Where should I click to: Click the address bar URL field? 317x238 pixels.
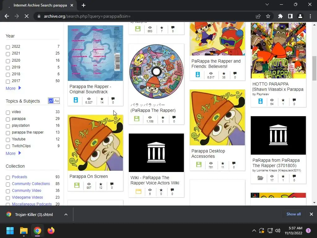point(145,16)
